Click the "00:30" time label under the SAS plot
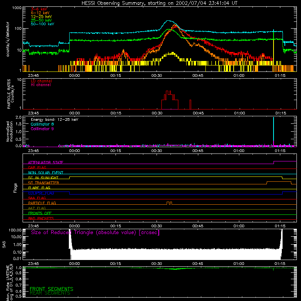This screenshot has width=301, height=301. (x=157, y=264)
